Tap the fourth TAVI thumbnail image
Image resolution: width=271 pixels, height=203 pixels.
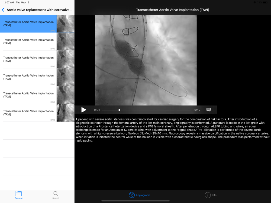pyautogui.click(x=65, y=77)
